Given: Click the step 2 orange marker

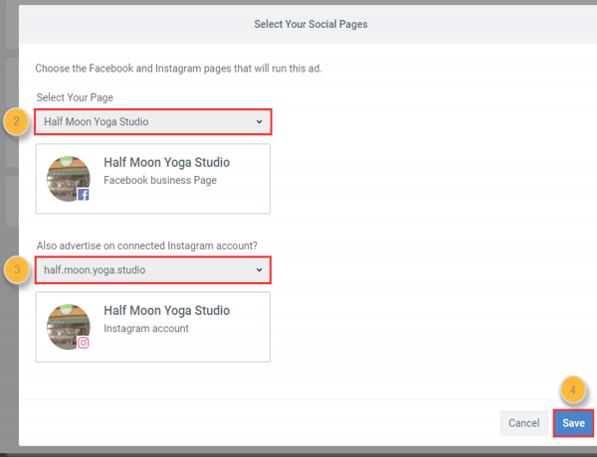Looking at the screenshot, I should [16, 123].
